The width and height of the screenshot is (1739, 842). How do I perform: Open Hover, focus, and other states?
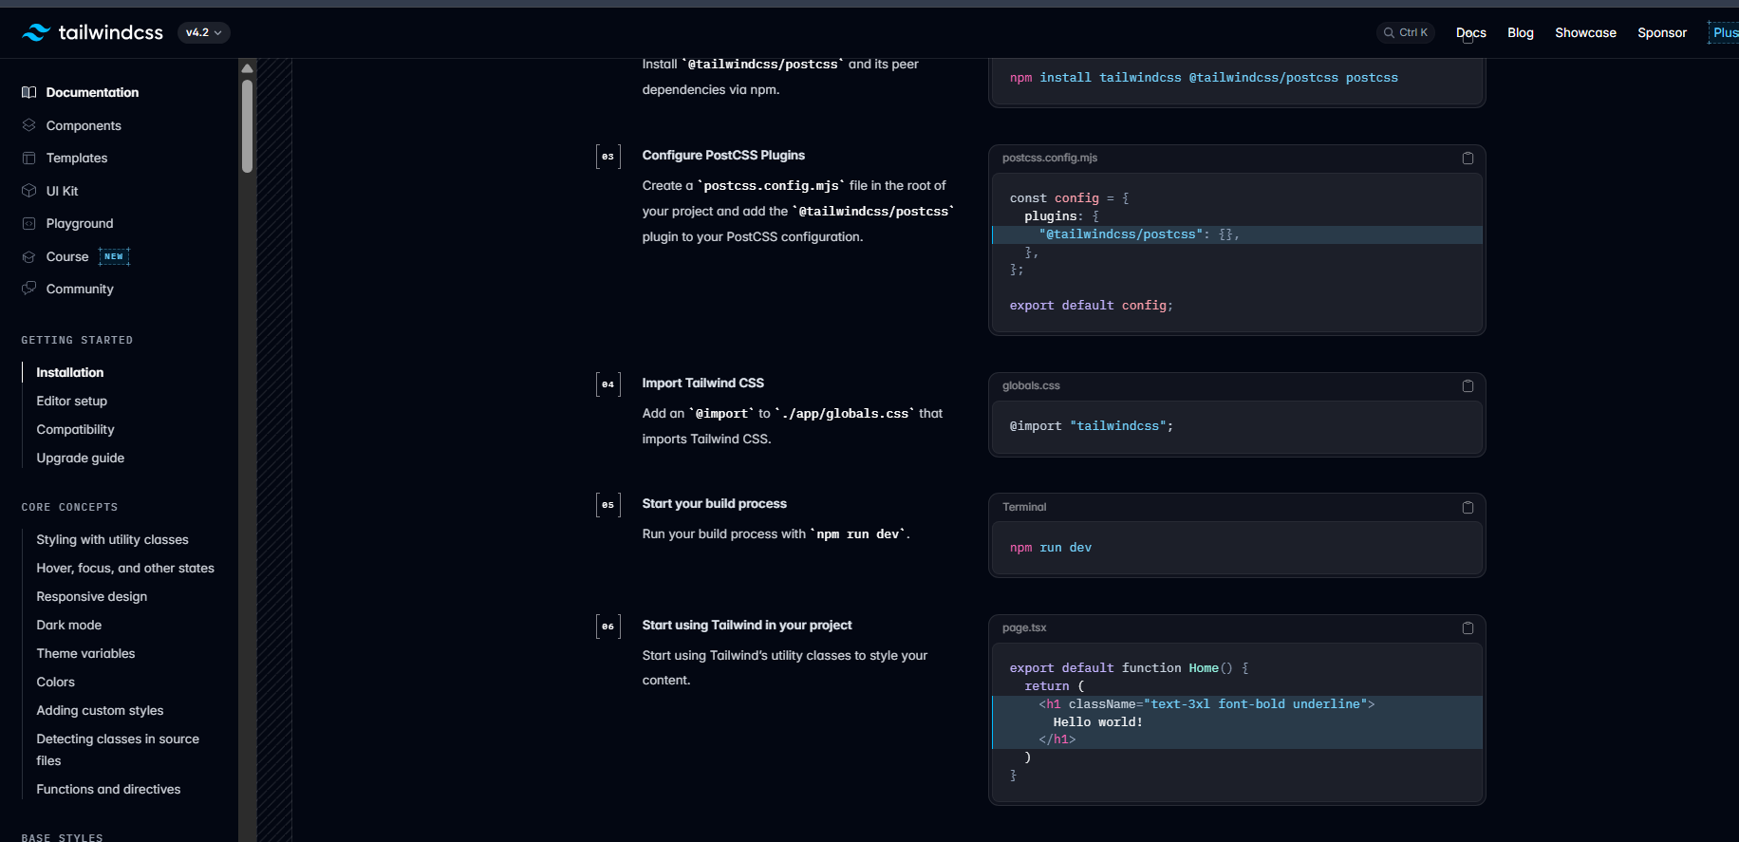click(125, 568)
